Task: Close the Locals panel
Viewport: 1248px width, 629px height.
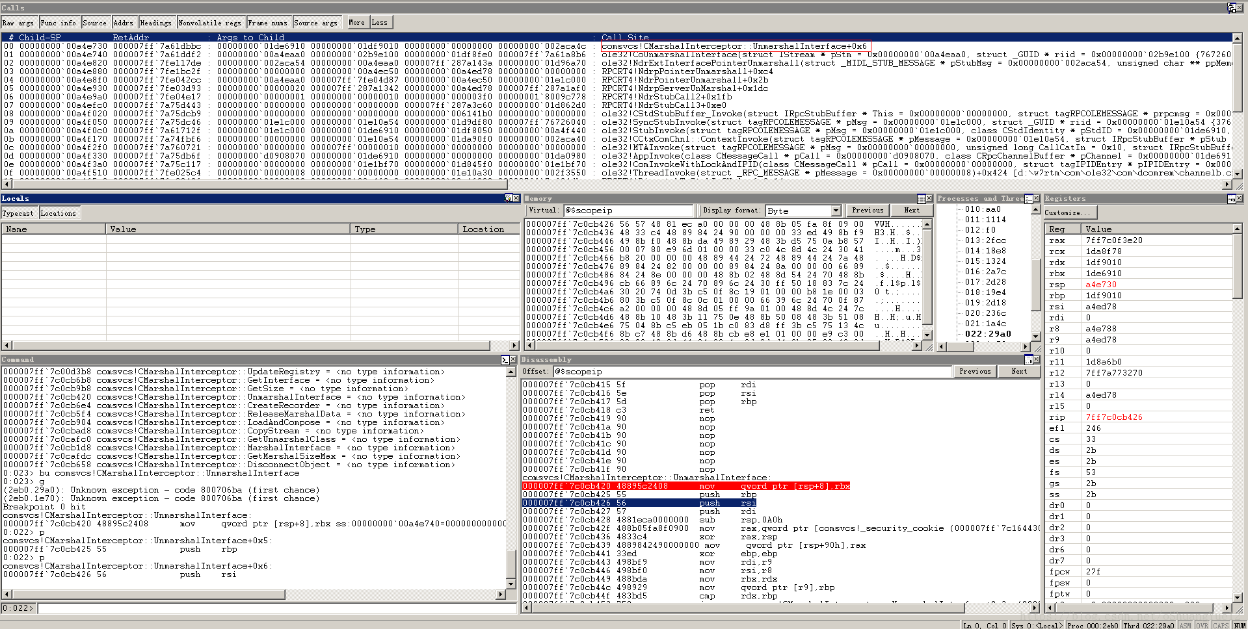Action: pos(516,198)
